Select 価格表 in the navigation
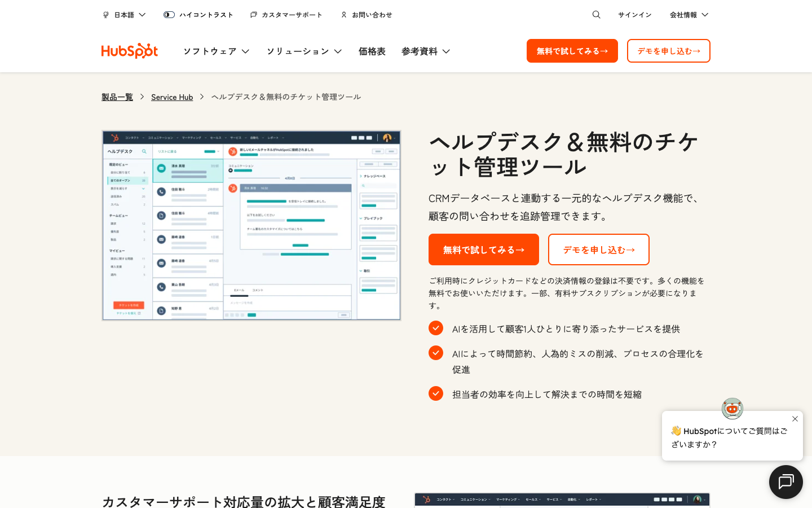 tap(372, 51)
